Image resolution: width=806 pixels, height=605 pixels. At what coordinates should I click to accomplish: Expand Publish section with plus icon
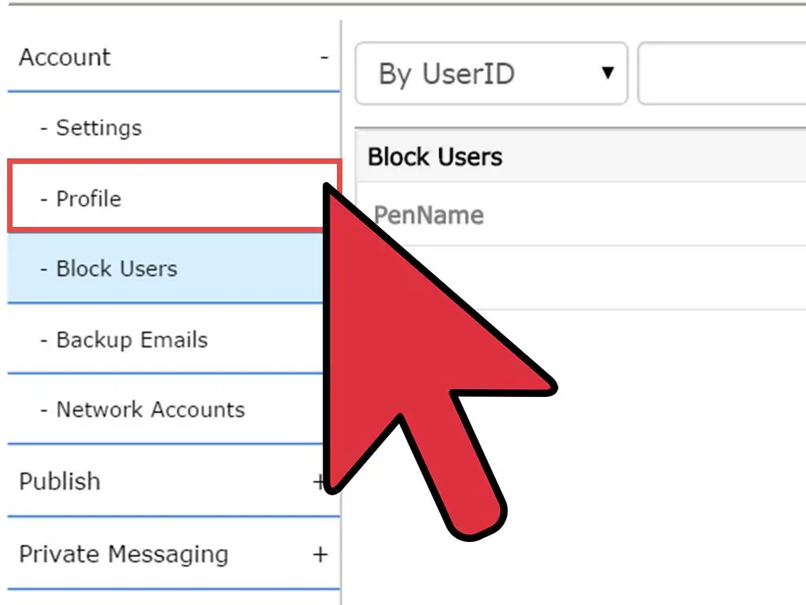click(319, 481)
